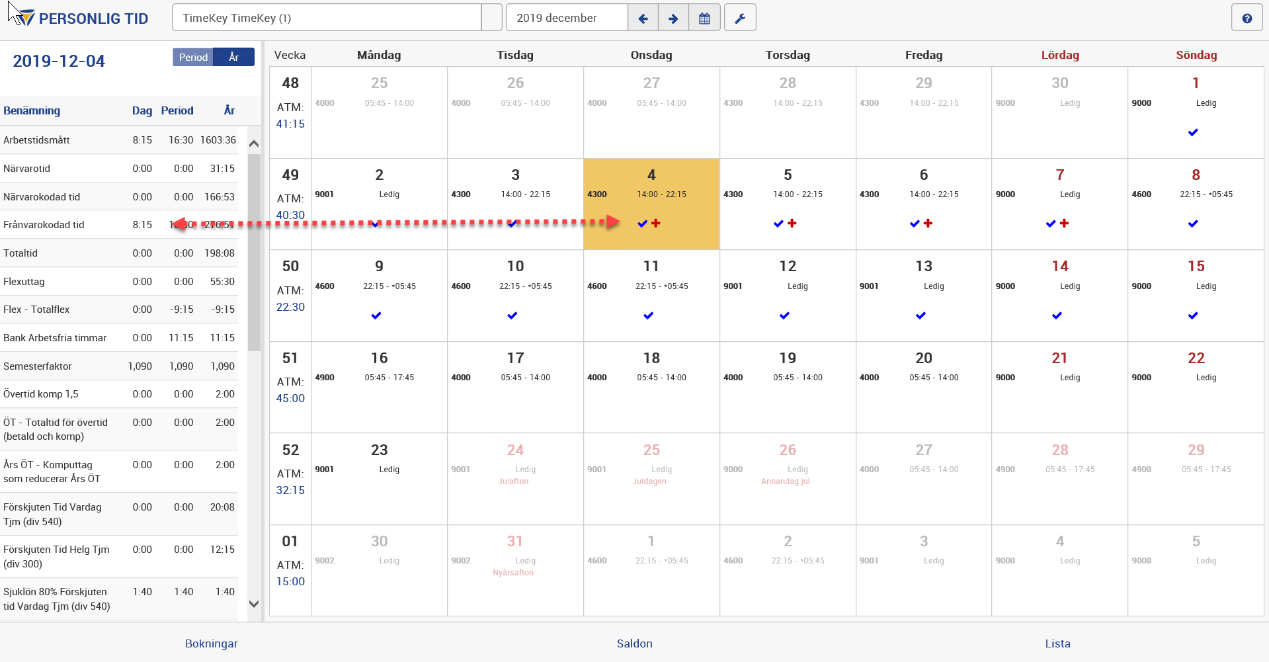Click the blue checkmark on Thursday 5

pyautogui.click(x=778, y=224)
